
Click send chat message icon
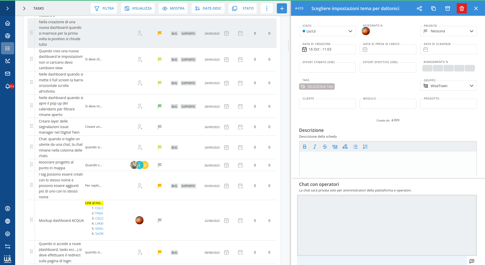[472, 261]
